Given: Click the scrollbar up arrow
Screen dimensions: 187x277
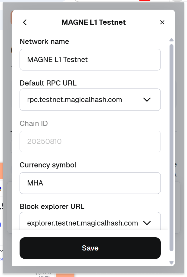Looking at the screenshot, I should pyautogui.click(x=171, y=40).
